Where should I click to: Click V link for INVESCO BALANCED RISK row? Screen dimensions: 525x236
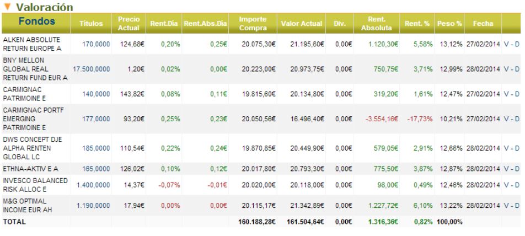point(506,185)
